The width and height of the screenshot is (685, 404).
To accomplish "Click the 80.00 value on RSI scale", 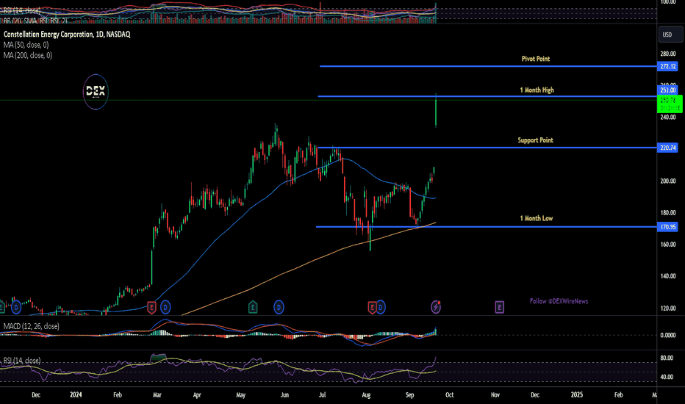I will 667,358.
